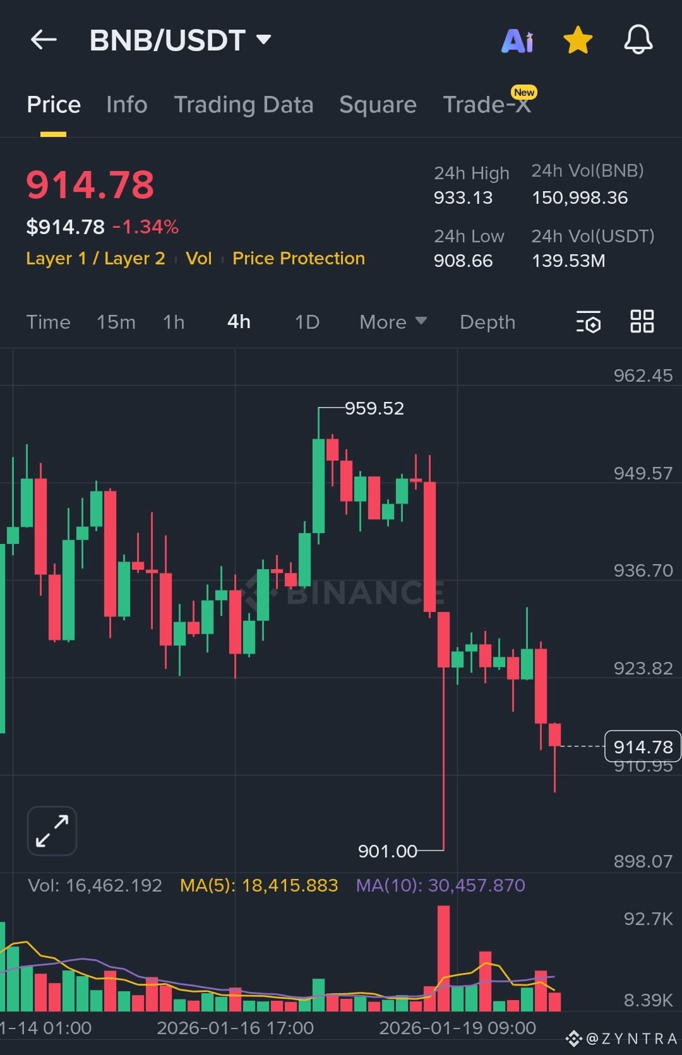The width and height of the screenshot is (682, 1055).
Task: Toggle BNB/USDT as favorite pair
Action: coord(577,39)
